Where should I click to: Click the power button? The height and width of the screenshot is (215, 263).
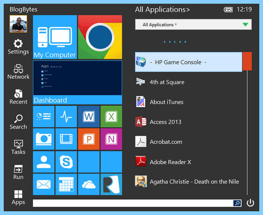coord(250,203)
